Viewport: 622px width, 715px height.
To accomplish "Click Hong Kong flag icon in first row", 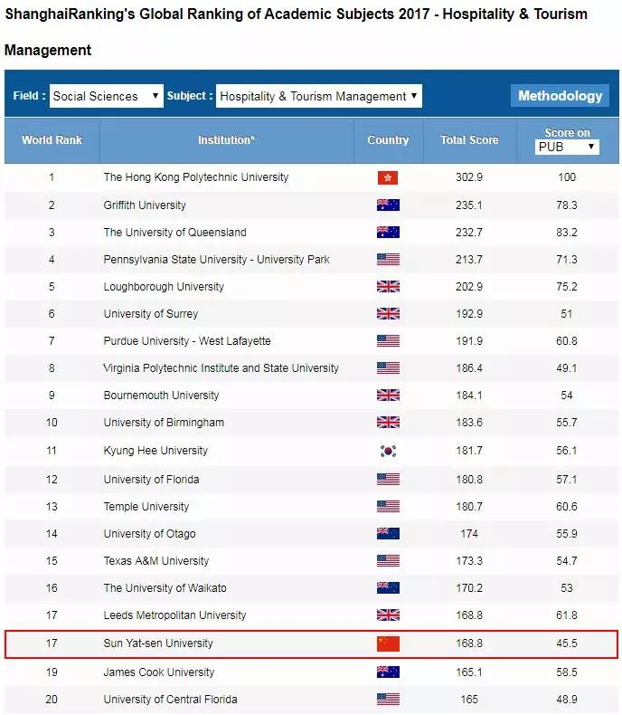I will click(x=388, y=177).
